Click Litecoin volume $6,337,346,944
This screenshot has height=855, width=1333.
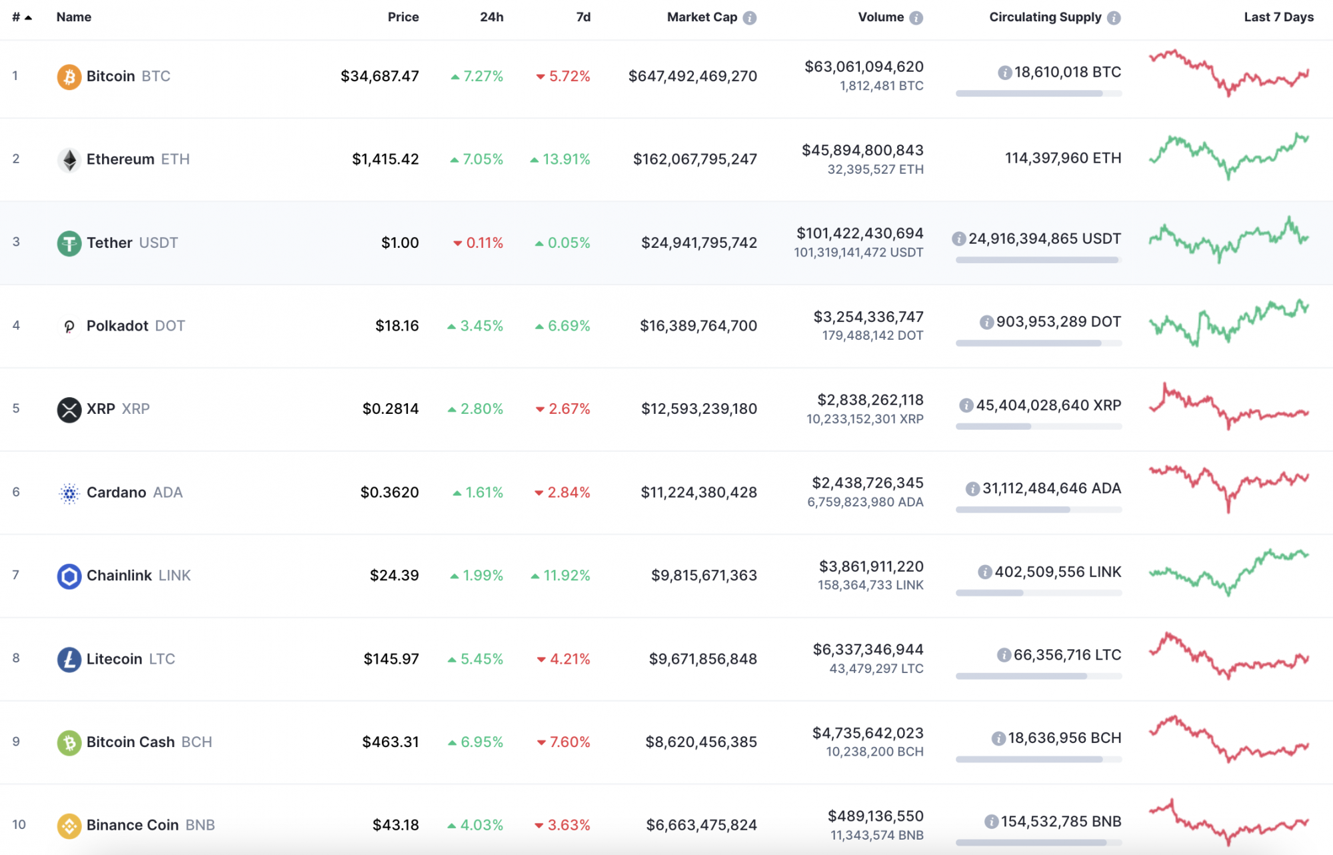pos(868,650)
